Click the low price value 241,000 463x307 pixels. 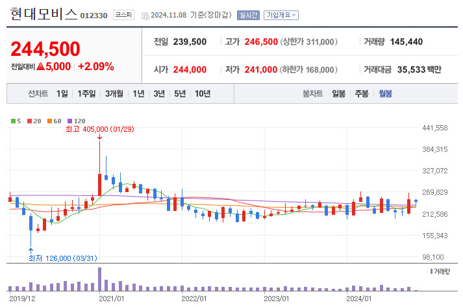click(261, 69)
